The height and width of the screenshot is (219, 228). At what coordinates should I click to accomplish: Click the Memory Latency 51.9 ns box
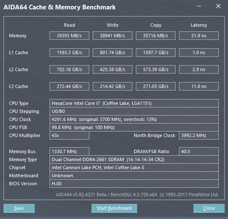(x=199, y=36)
